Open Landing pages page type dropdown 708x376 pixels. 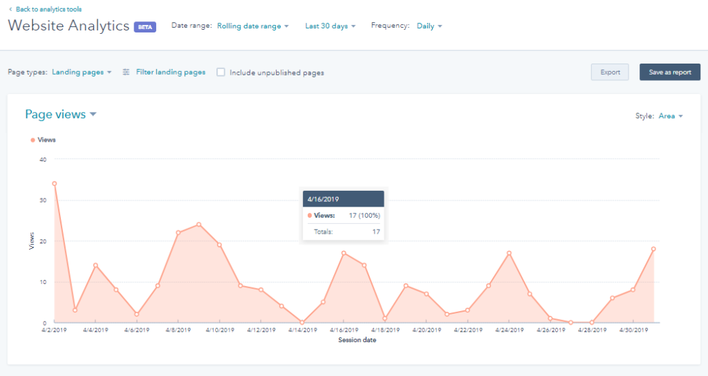tap(82, 72)
